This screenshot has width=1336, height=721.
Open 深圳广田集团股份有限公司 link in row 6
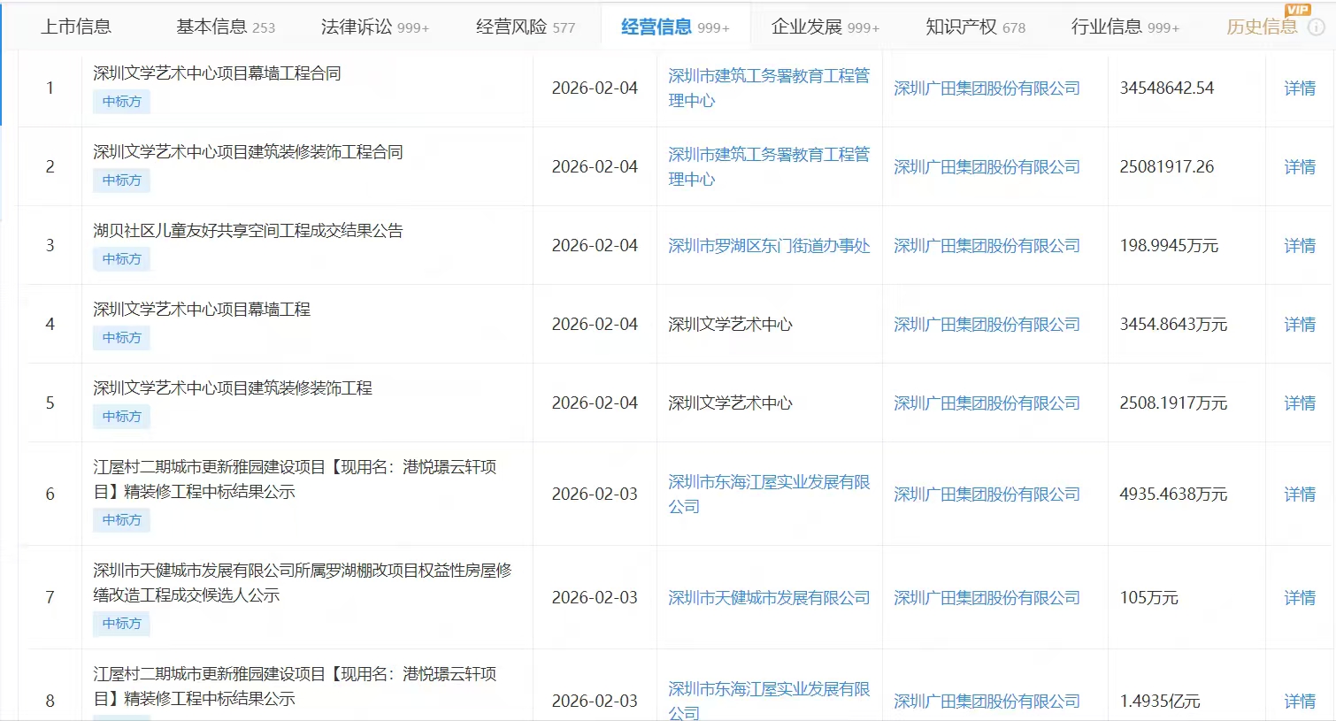pyautogui.click(x=987, y=494)
